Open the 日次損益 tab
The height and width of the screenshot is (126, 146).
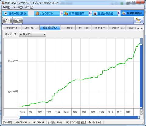click(68, 28)
